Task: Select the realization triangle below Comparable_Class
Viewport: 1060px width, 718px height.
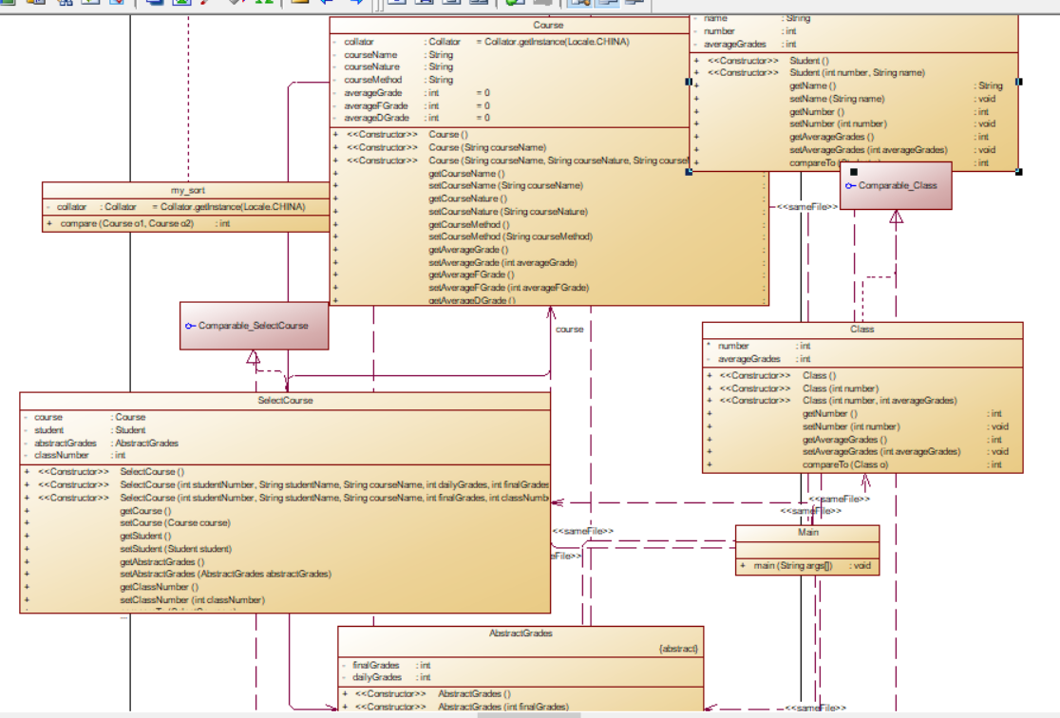Action: pos(897,217)
